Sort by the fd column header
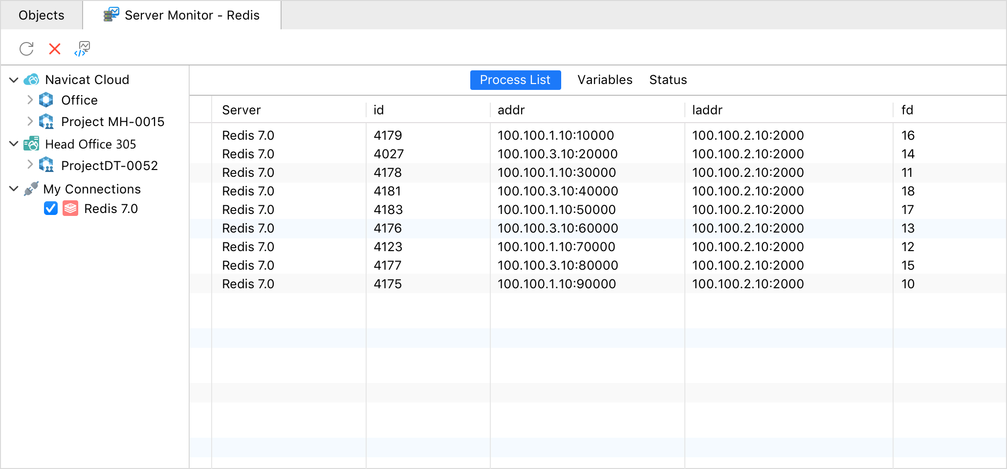Image resolution: width=1007 pixels, height=469 pixels. [x=949, y=110]
